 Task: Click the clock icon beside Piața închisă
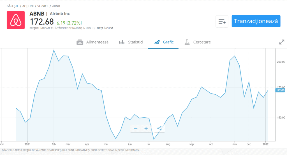click(x=94, y=28)
